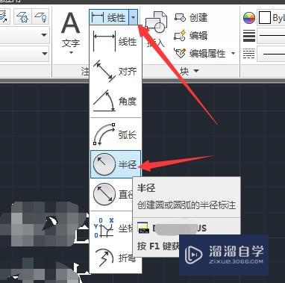The image size is (285, 283).
Task: Click 编辑属性 edit attributes button
Action: click(200, 53)
